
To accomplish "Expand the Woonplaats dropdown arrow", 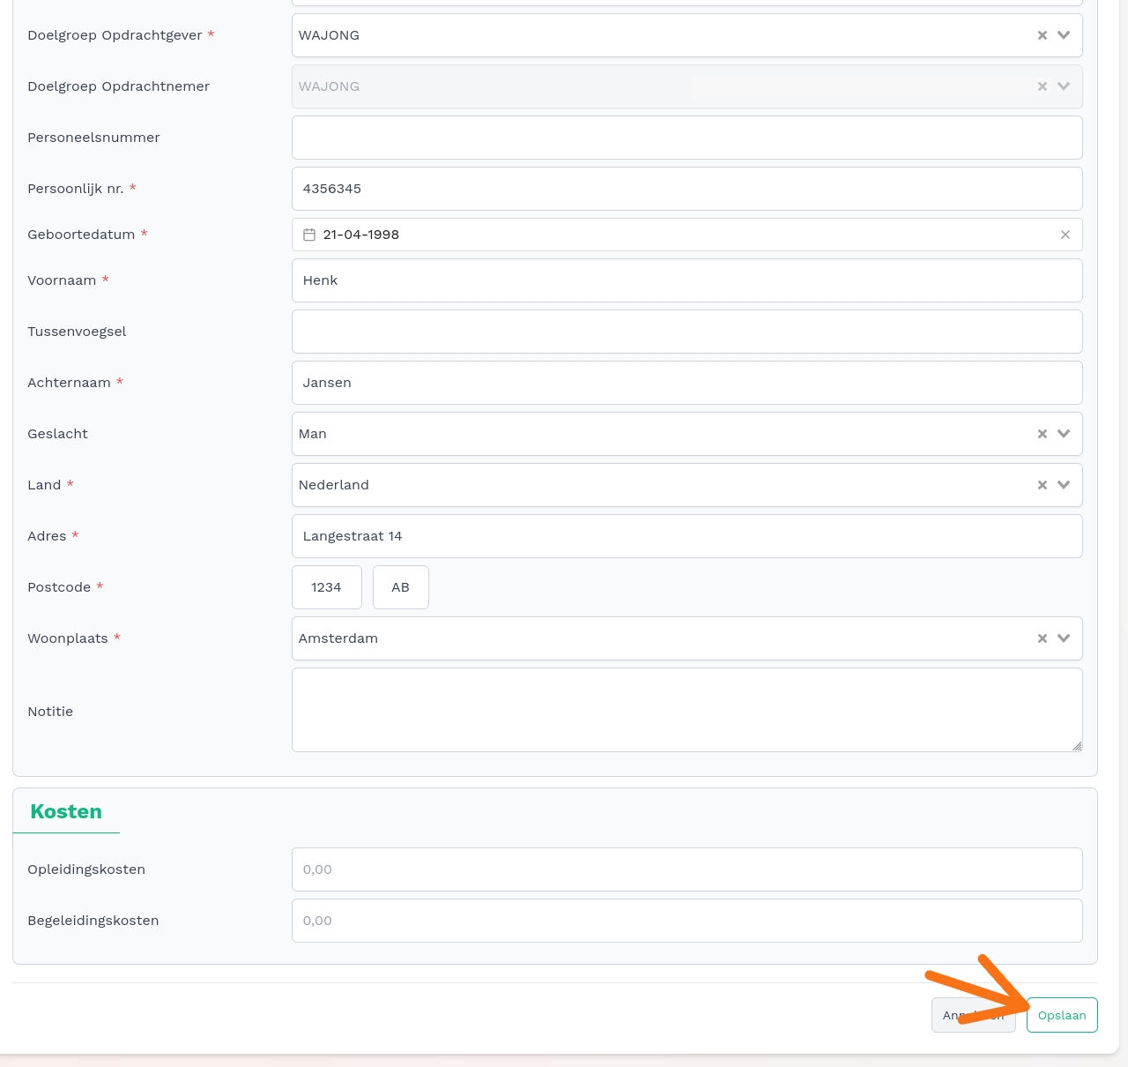I will [x=1064, y=638].
